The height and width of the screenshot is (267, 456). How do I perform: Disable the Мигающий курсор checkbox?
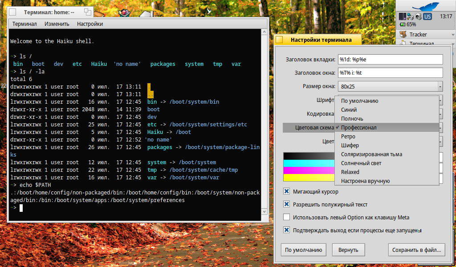coord(287,192)
